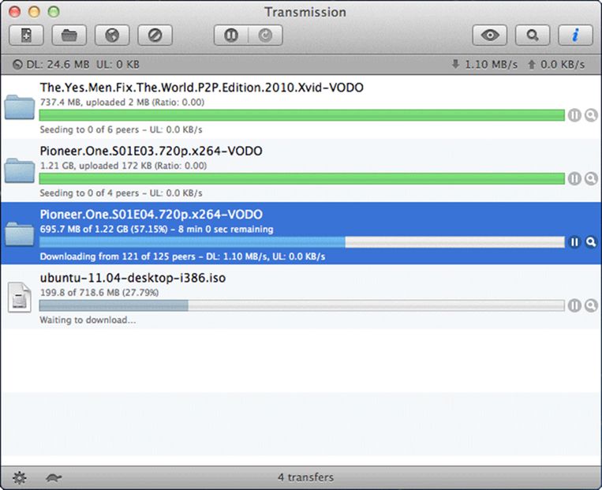Reveal ubuntu-11.04 iso in Finder
This screenshot has width=602, height=490.
pos(591,305)
